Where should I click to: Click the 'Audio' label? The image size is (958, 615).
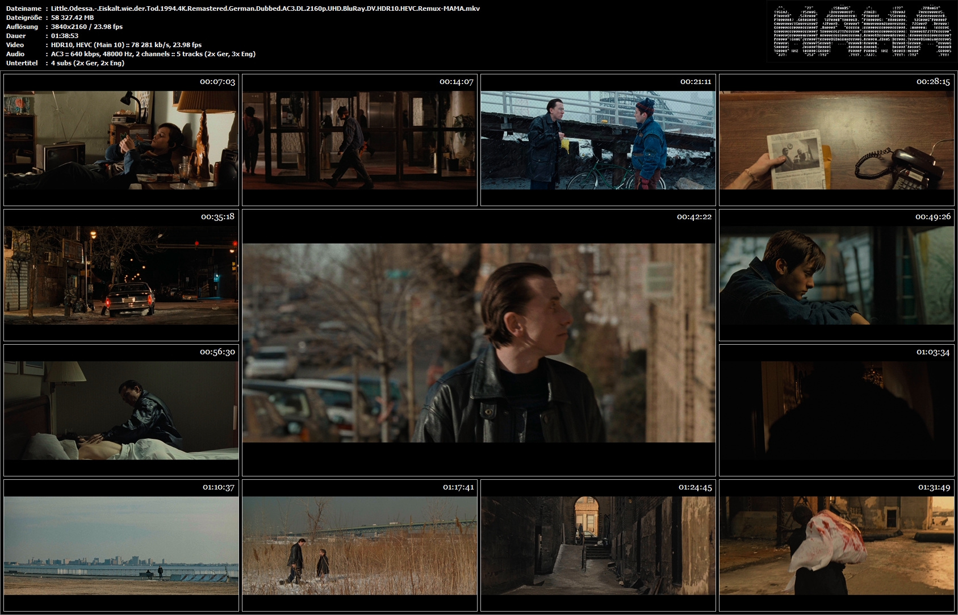[x=15, y=54]
